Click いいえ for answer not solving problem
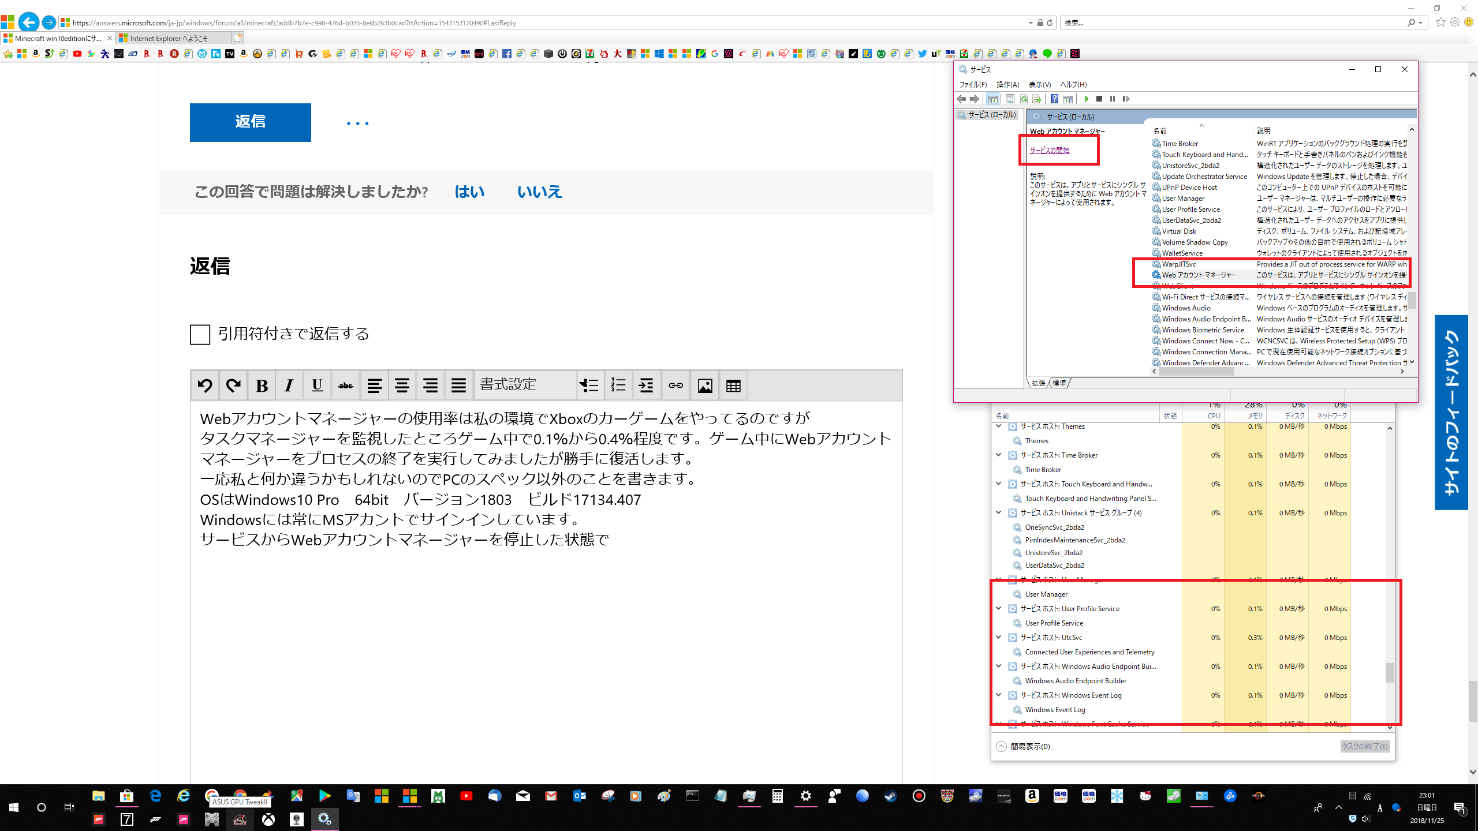This screenshot has height=831, width=1478. pyautogui.click(x=539, y=192)
